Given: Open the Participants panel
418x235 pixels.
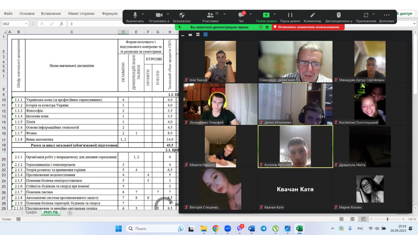Looking at the screenshot, I should [x=210, y=15].
